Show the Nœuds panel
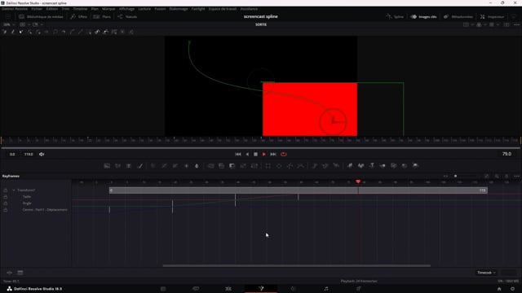 point(127,16)
